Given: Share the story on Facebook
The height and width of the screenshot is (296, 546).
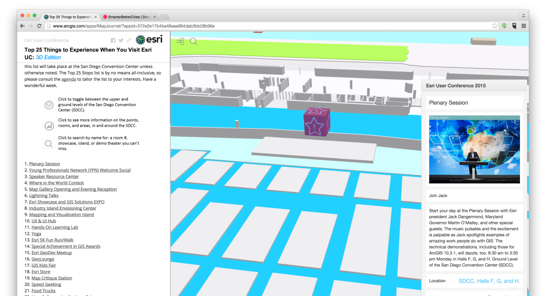Looking at the screenshot, I should [x=113, y=41].
